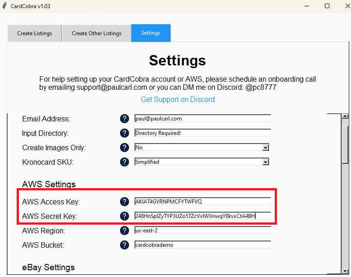The height and width of the screenshot is (277, 351).
Task: Show help for AWS Region
Action: [124, 231]
